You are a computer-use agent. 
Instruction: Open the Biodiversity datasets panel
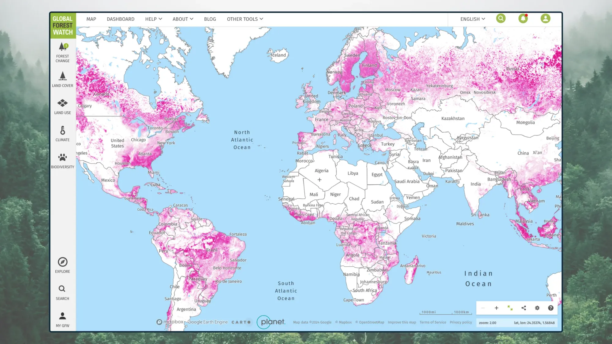pyautogui.click(x=62, y=161)
